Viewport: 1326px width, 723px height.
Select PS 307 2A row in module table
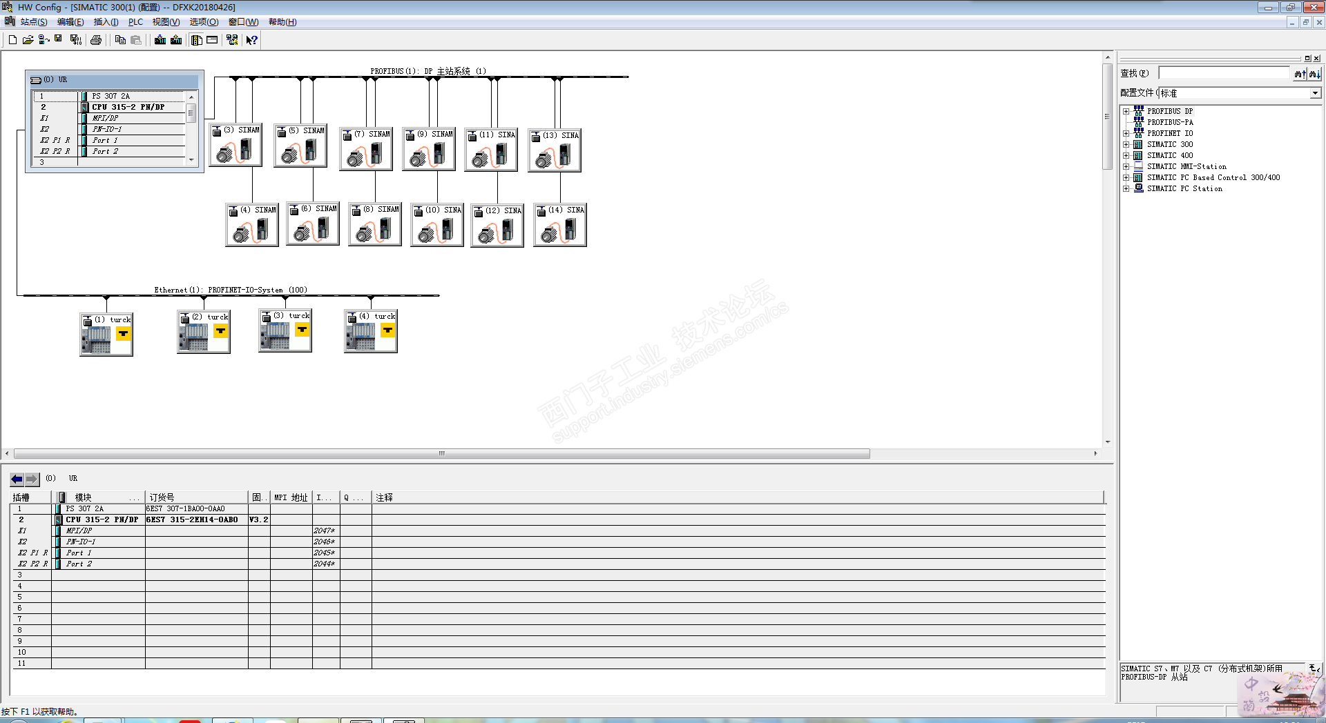558,508
